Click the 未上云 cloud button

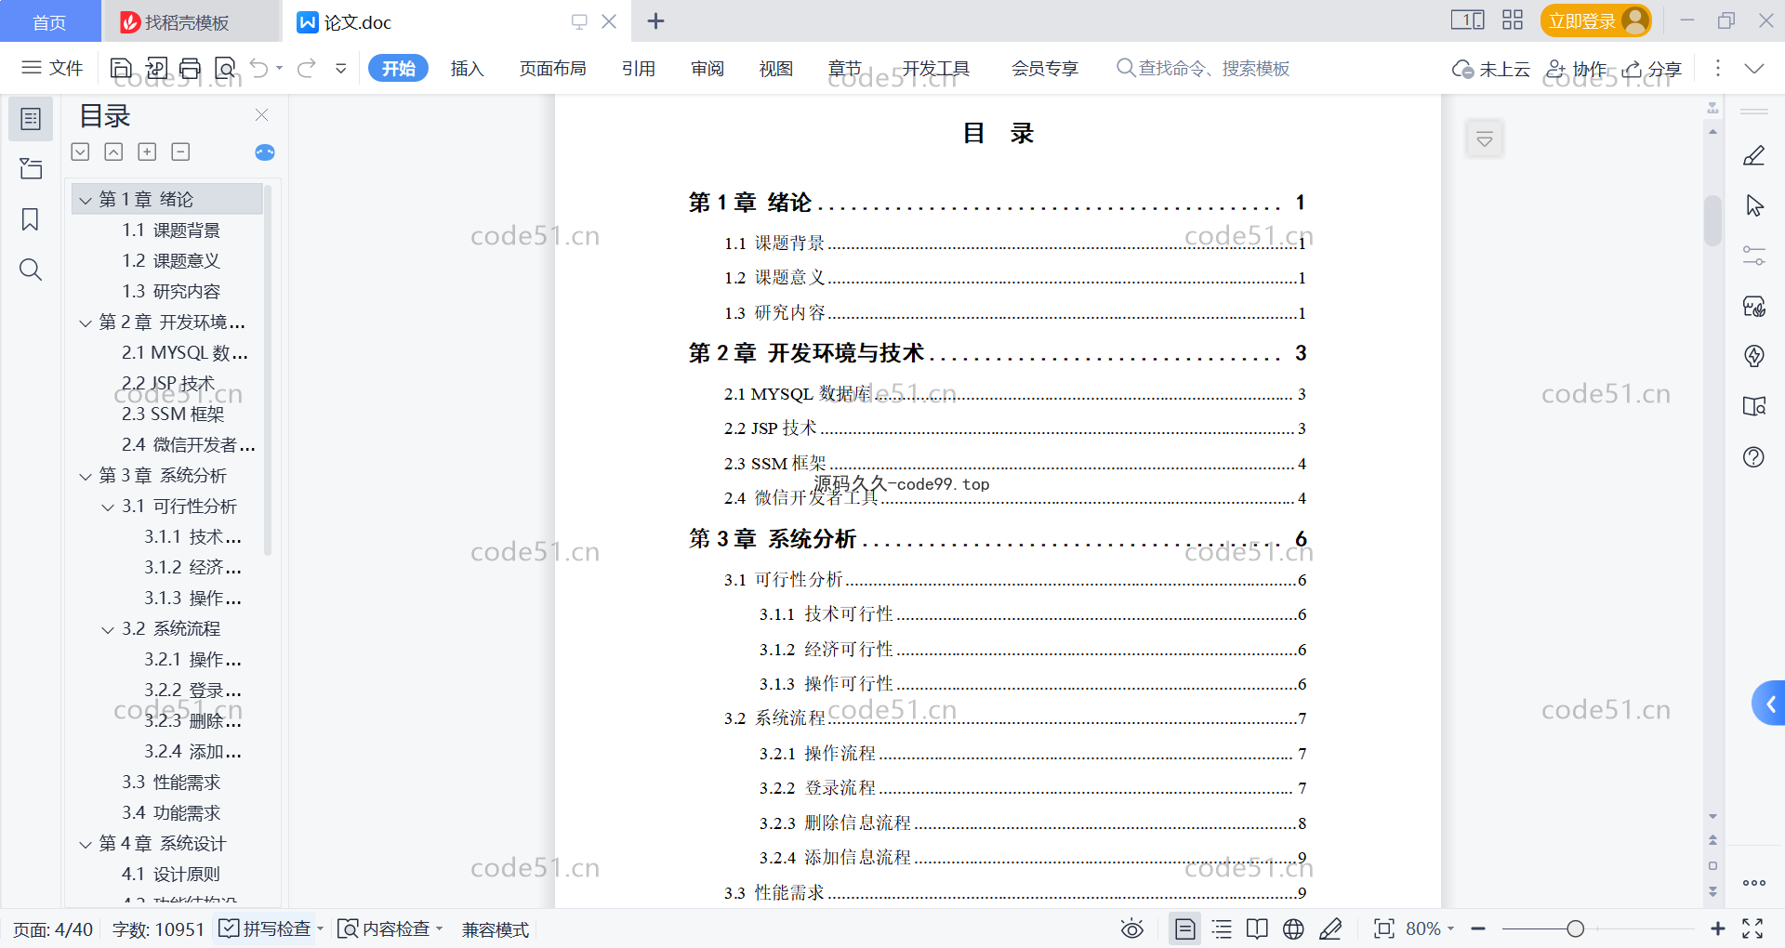point(1491,69)
